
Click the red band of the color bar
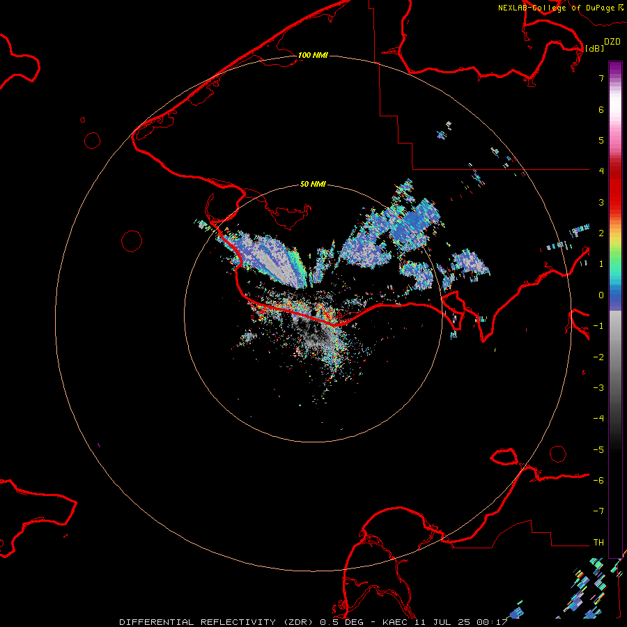615,186
